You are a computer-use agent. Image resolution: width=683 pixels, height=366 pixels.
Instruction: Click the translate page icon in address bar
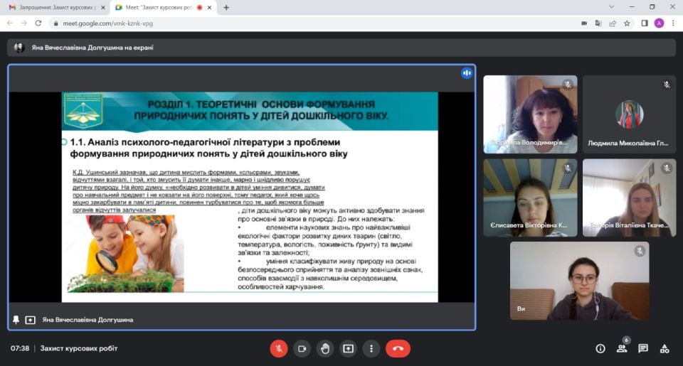coord(598,23)
